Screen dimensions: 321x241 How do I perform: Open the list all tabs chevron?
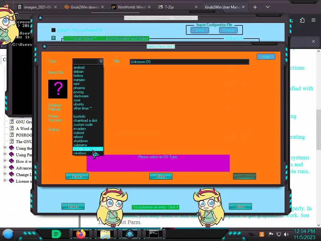[268, 7]
